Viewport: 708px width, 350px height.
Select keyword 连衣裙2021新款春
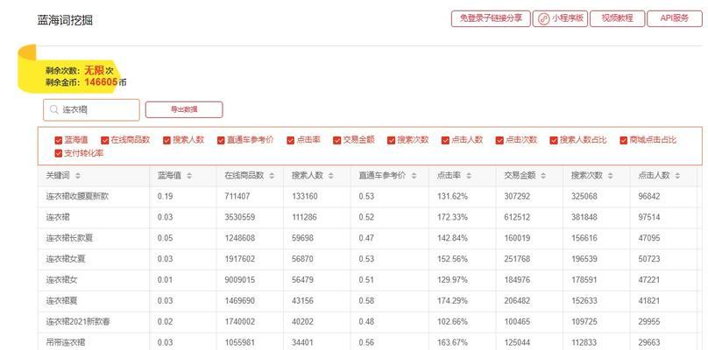[x=78, y=322]
